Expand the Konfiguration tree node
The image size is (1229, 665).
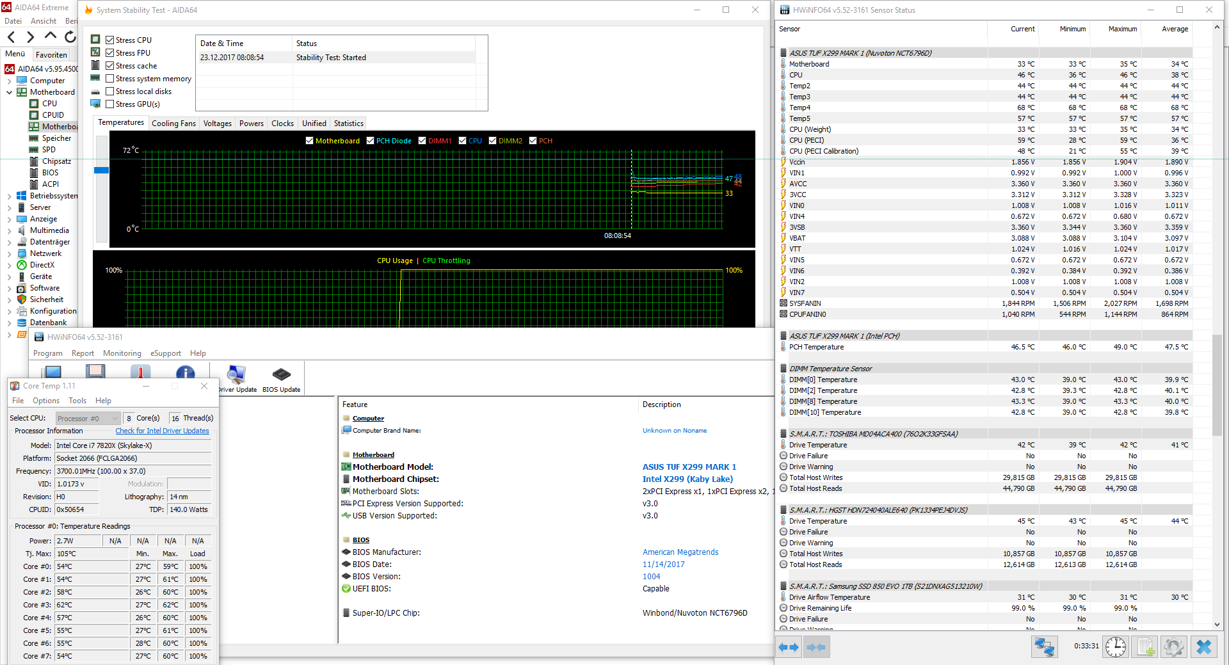[x=10, y=311]
